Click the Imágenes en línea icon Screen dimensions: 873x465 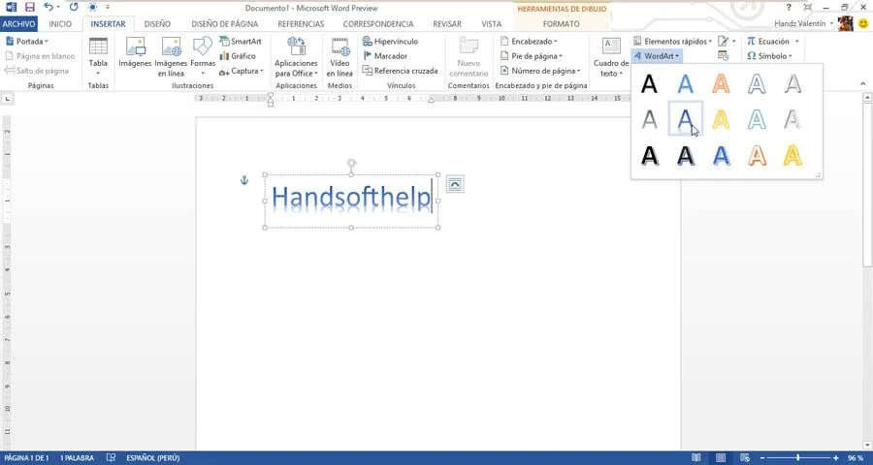[x=171, y=46]
